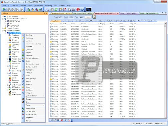Click the filter funnel icon in bottom toolbar
Screen dimensions: 168x126
coord(66,120)
